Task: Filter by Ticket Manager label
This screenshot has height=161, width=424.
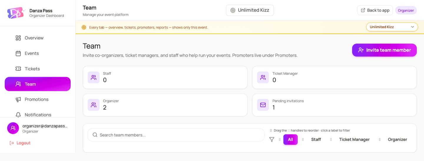Action: point(354,140)
